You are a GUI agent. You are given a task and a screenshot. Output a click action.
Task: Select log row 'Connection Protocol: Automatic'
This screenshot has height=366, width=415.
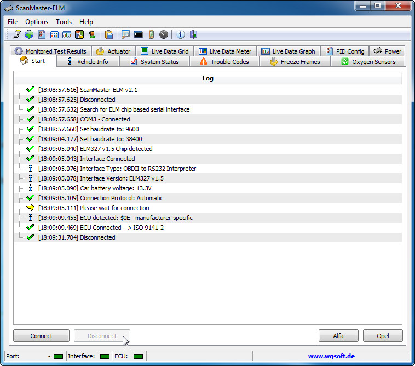pos(207,198)
